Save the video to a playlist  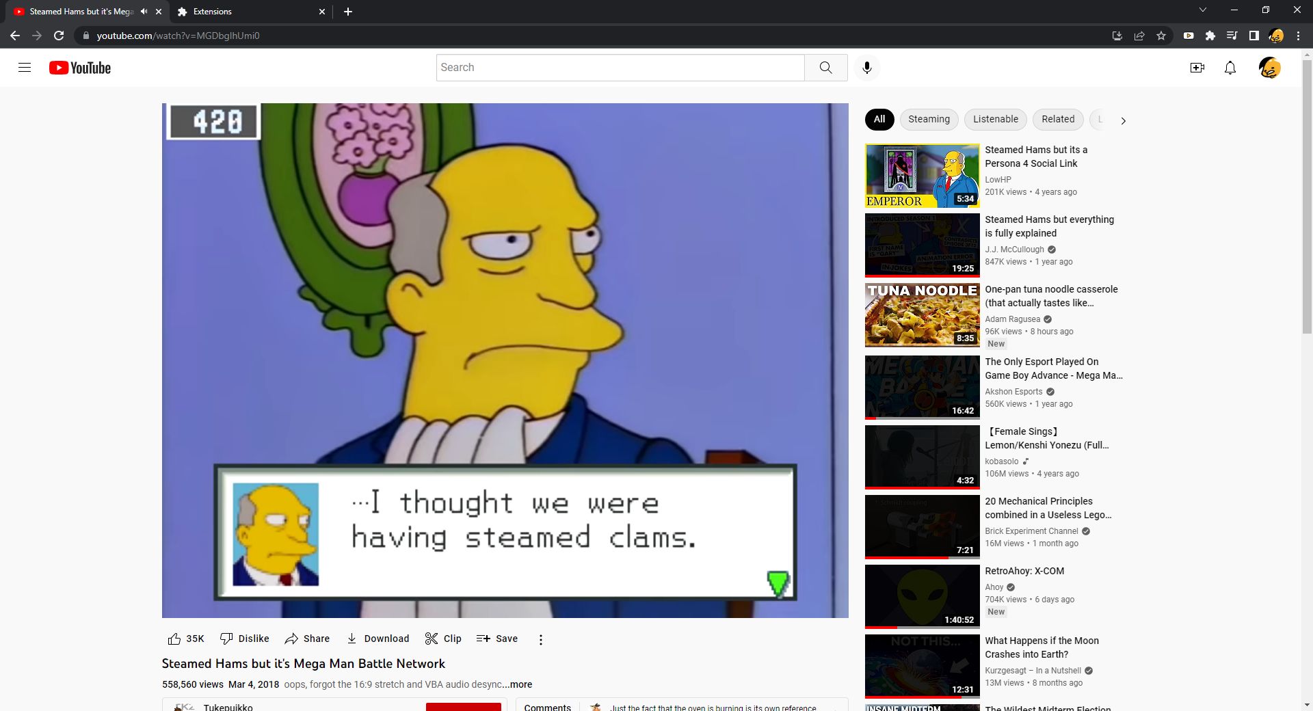(x=497, y=639)
